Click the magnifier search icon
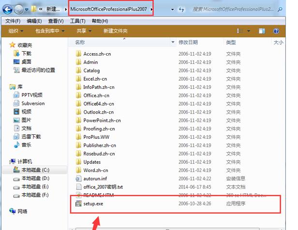 click(280, 9)
